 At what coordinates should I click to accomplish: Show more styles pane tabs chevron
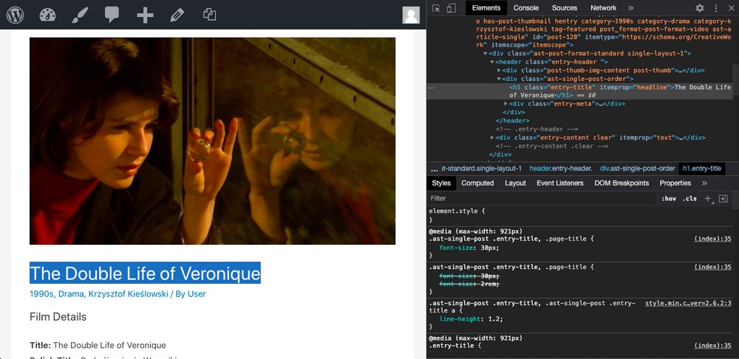pyautogui.click(x=704, y=184)
